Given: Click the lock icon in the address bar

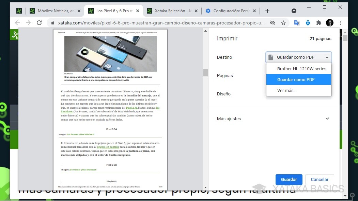Looking at the screenshot, I should [x=52, y=22].
